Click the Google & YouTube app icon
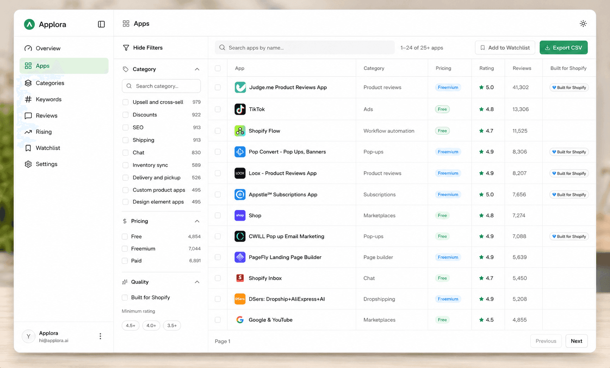 click(x=240, y=320)
